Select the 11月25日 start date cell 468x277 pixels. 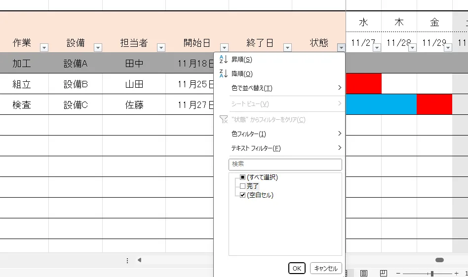click(x=190, y=84)
